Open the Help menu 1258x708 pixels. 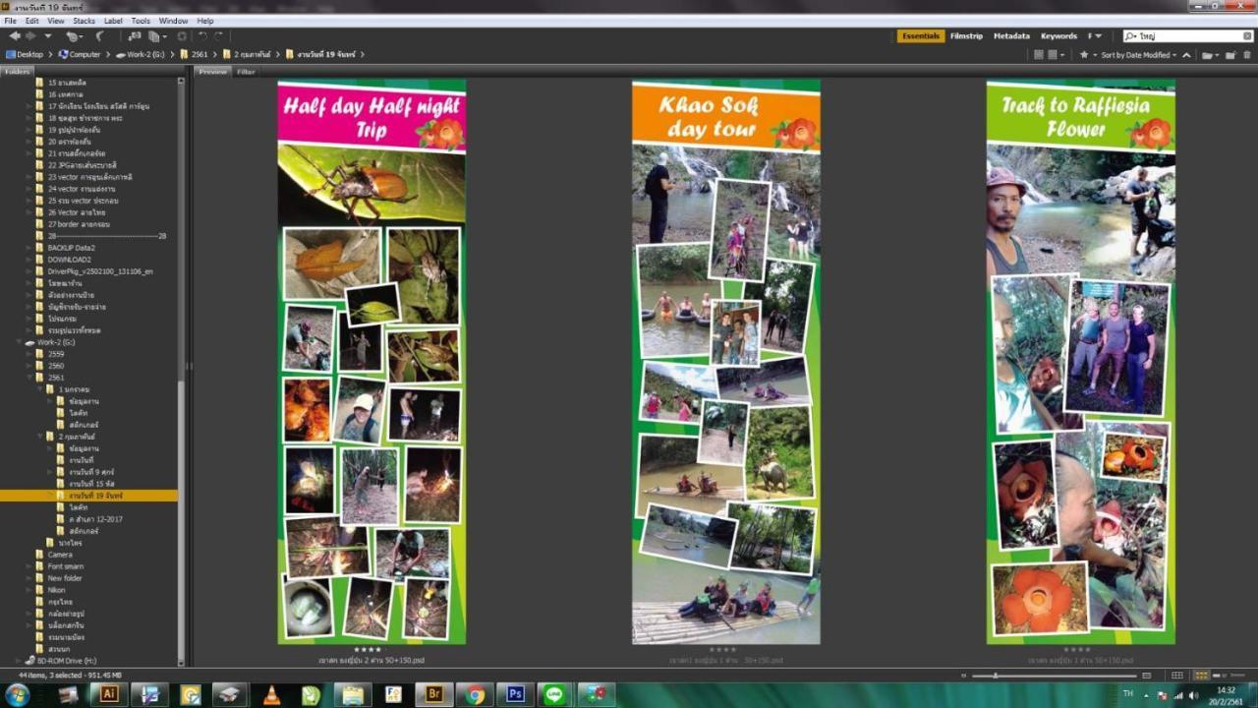click(204, 21)
